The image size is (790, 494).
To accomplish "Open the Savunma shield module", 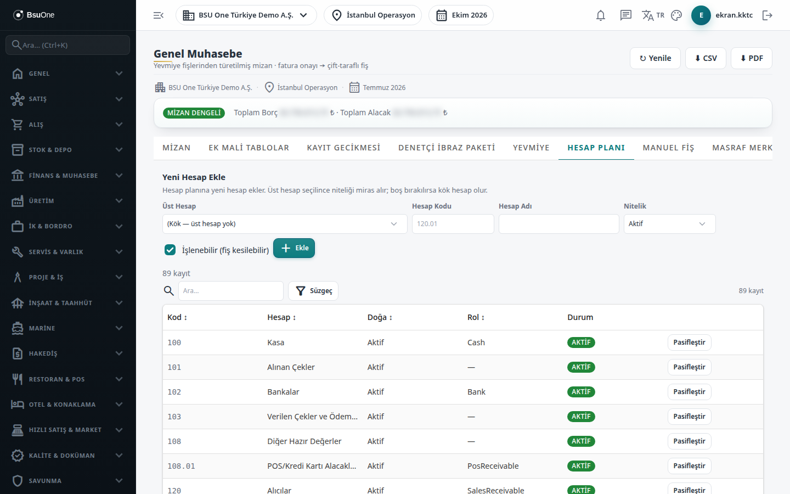I will point(68,481).
